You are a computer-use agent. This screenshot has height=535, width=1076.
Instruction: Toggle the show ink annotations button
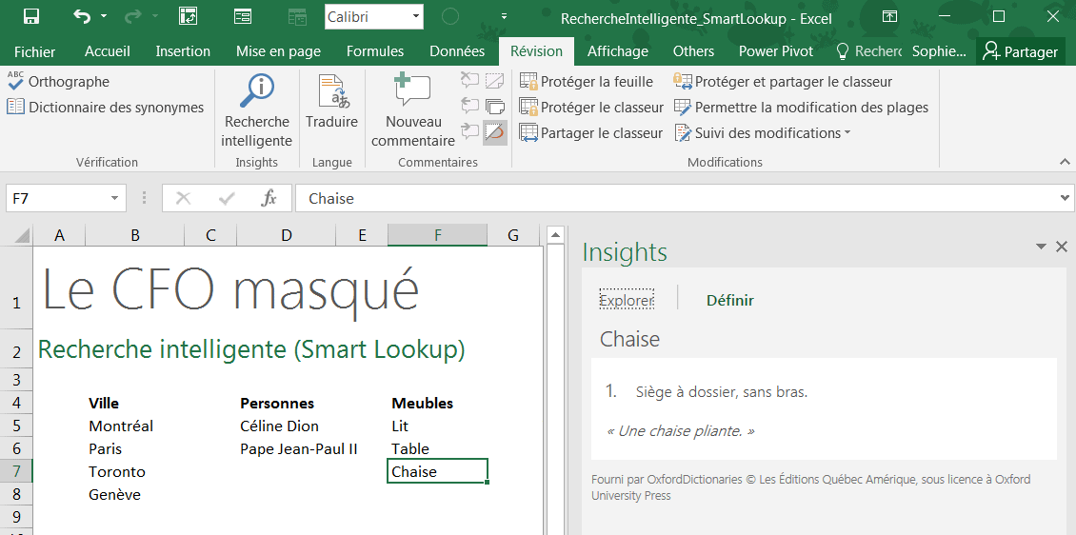point(494,132)
